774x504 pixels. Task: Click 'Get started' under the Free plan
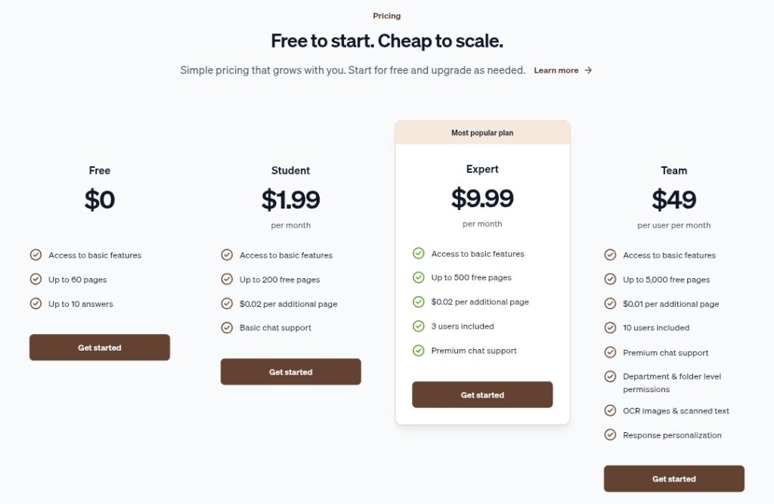[x=99, y=348]
